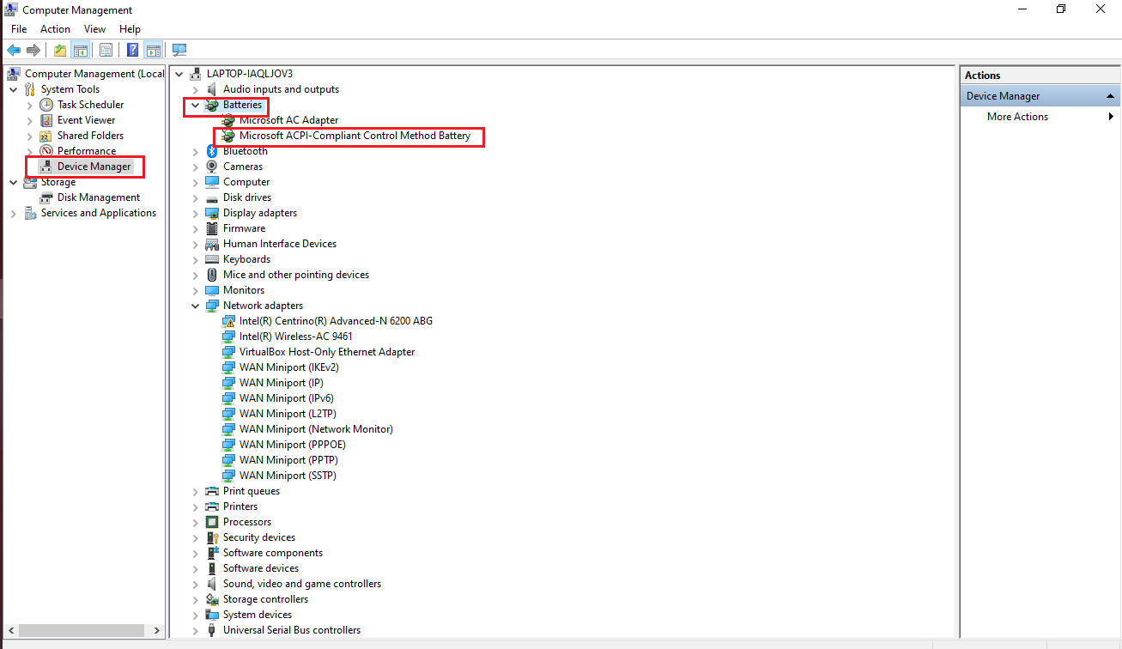Click the Shared Folders icon

tap(46, 136)
